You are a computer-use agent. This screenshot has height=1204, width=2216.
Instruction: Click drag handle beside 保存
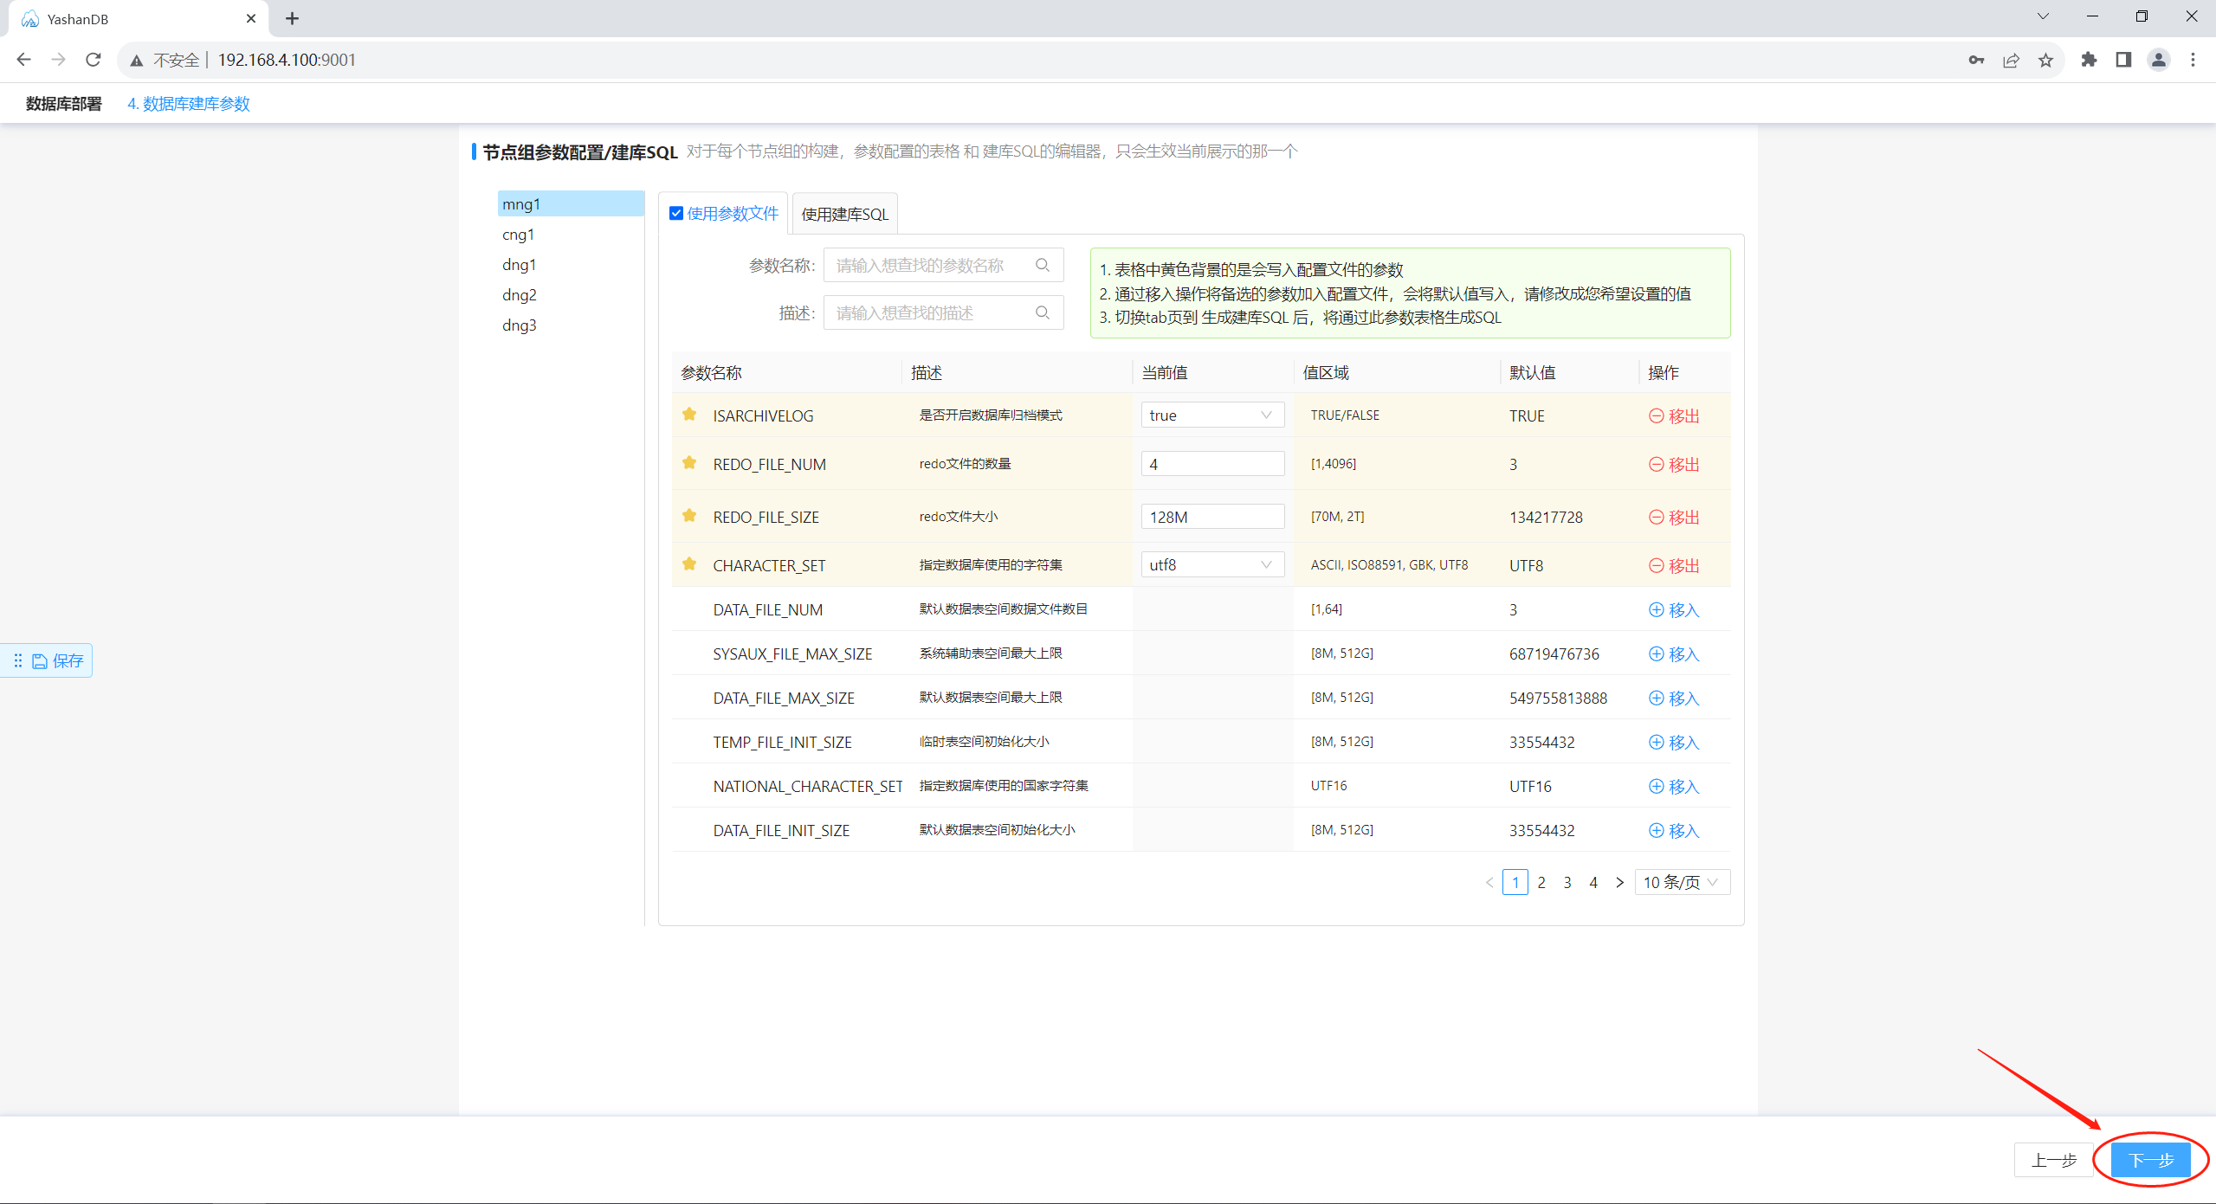(17, 661)
